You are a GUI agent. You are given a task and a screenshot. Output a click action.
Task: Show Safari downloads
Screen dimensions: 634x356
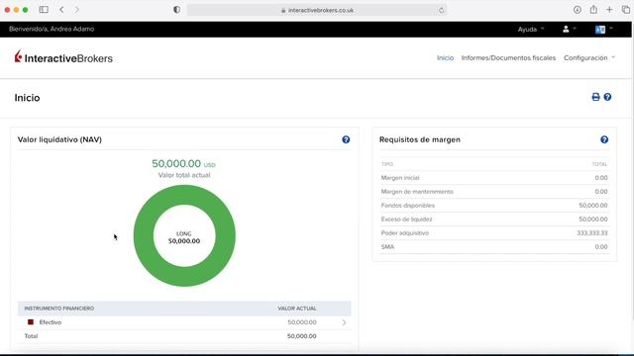[x=577, y=10]
